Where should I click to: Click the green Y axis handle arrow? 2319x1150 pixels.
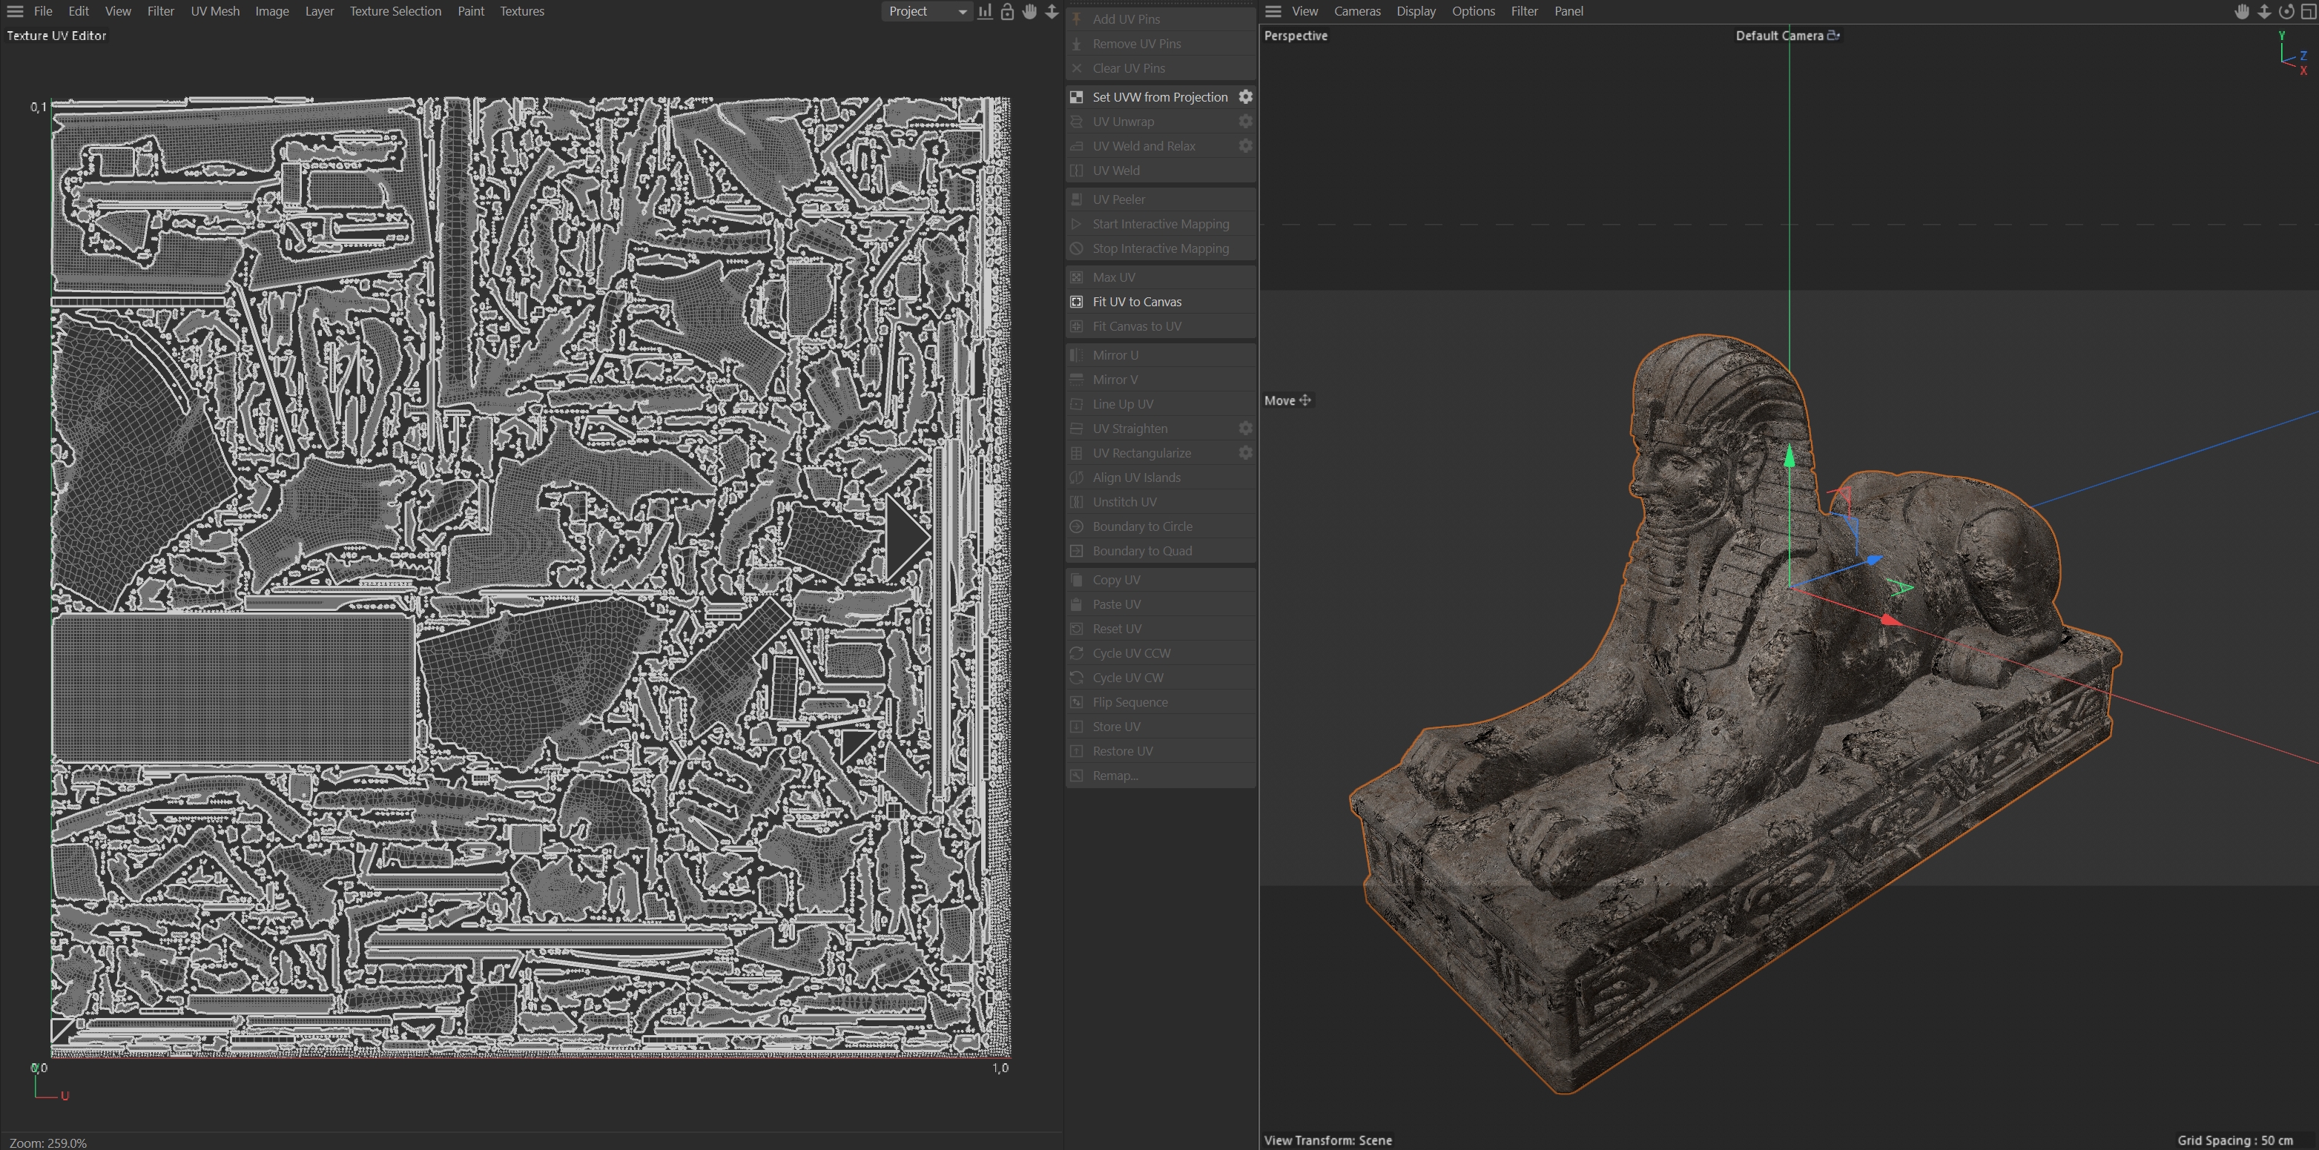point(1789,457)
